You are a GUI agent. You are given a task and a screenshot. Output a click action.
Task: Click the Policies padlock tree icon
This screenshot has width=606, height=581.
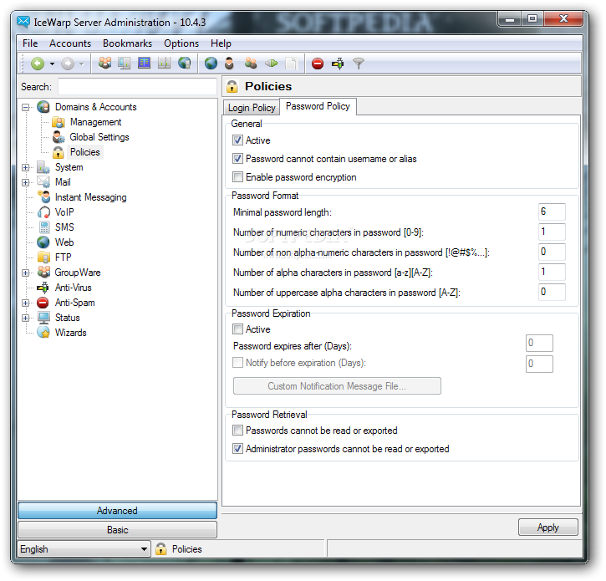click(59, 152)
